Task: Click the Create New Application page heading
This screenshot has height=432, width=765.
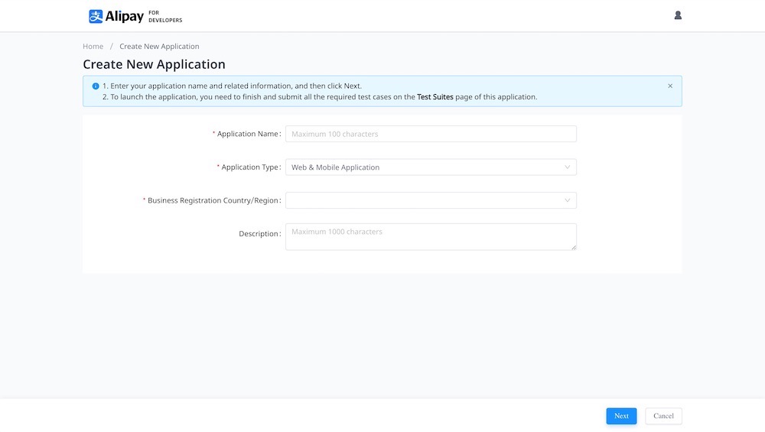Action: pos(154,64)
